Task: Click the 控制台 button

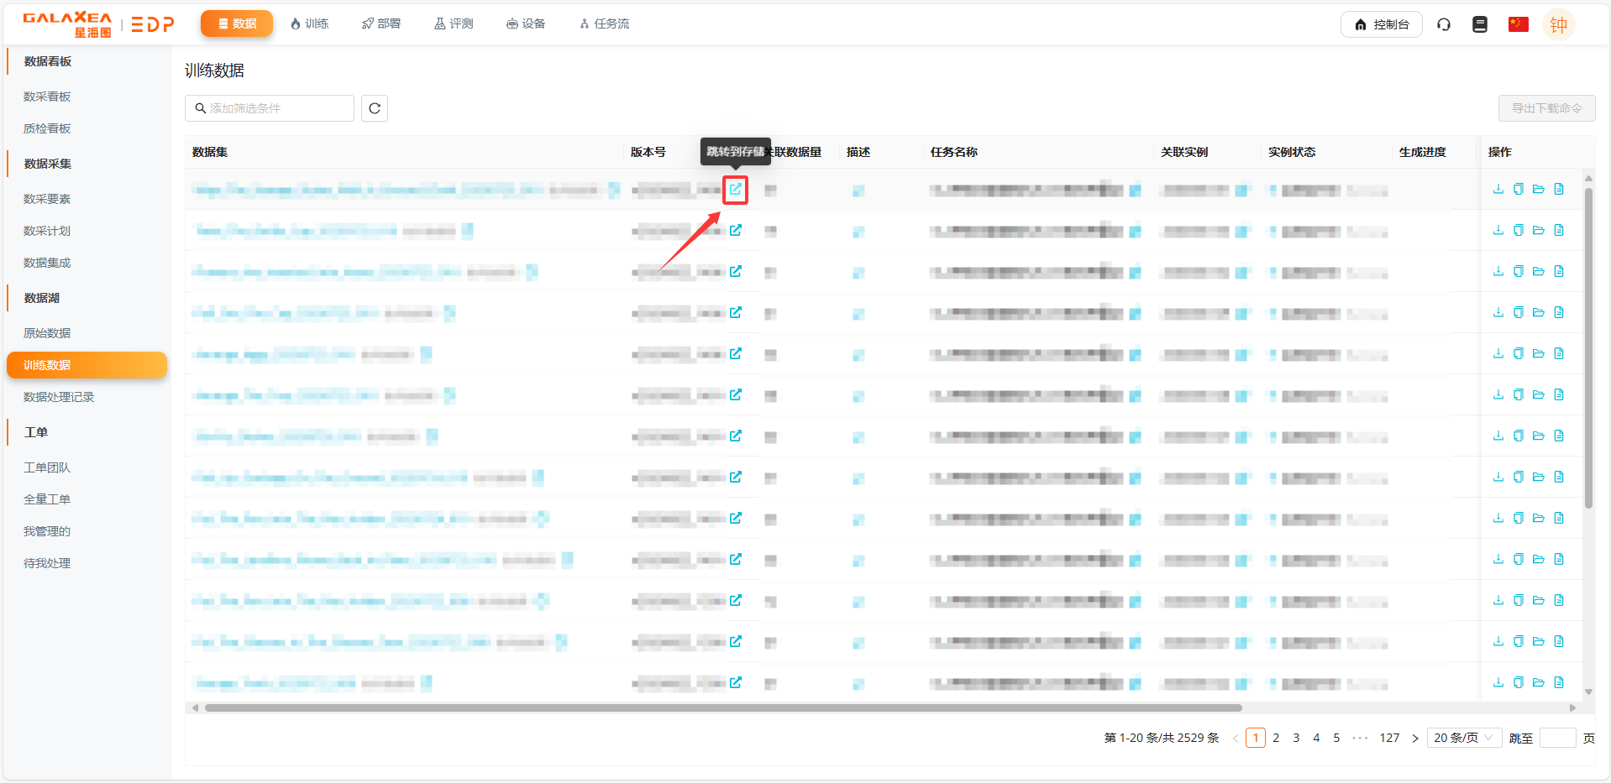Action: pos(1381,24)
